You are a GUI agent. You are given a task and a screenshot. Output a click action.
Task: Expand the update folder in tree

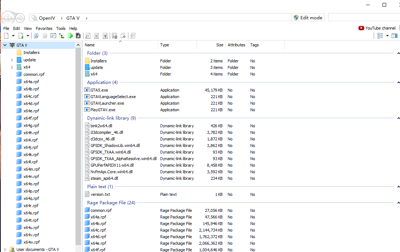pos(12,60)
